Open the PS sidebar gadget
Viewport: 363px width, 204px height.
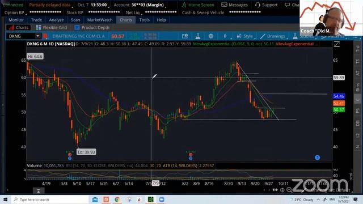click(358, 110)
